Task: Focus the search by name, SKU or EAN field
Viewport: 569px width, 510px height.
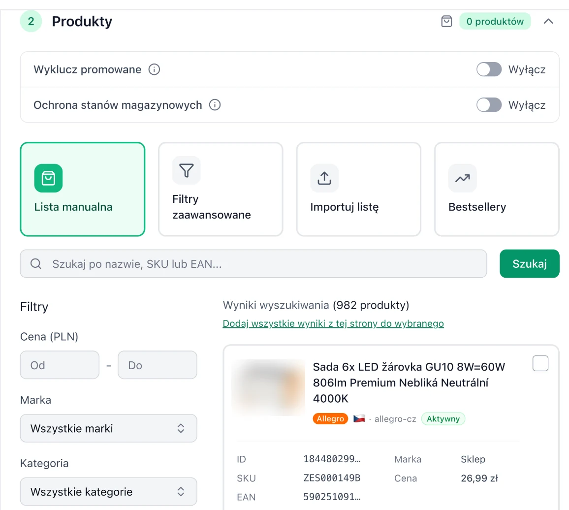Action: [253, 263]
